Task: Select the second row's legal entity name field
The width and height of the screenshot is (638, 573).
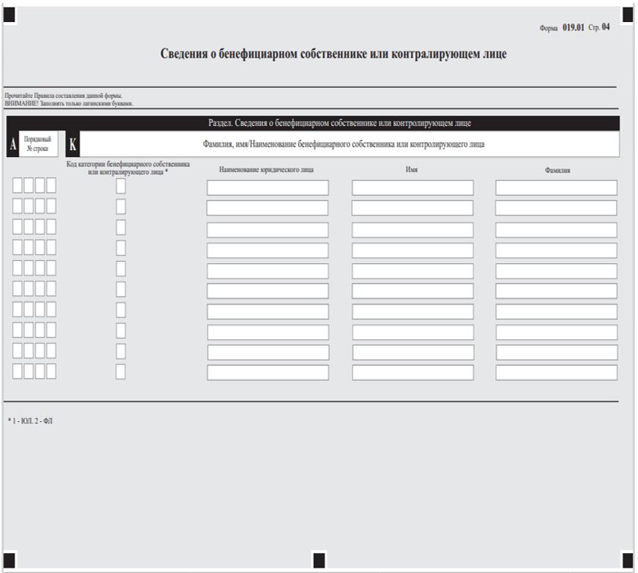Action: [267, 208]
